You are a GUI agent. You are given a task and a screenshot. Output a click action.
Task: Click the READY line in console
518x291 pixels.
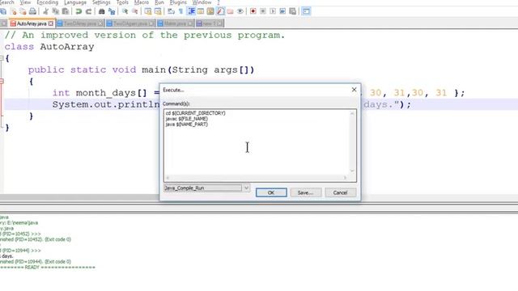48,268
